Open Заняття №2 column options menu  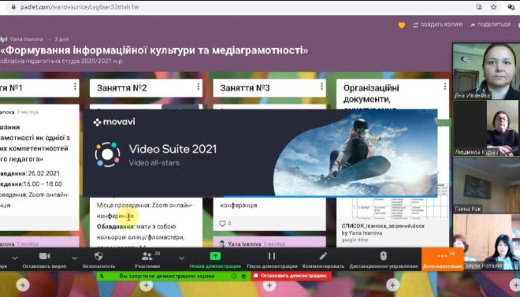[199, 86]
